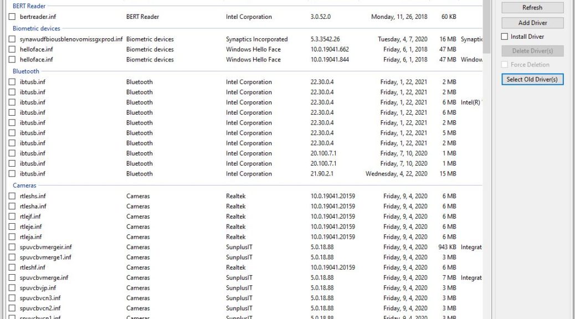Tick the rtlejf.inf driver checkbox
Screen dimensions: 575x319
click(x=12, y=217)
